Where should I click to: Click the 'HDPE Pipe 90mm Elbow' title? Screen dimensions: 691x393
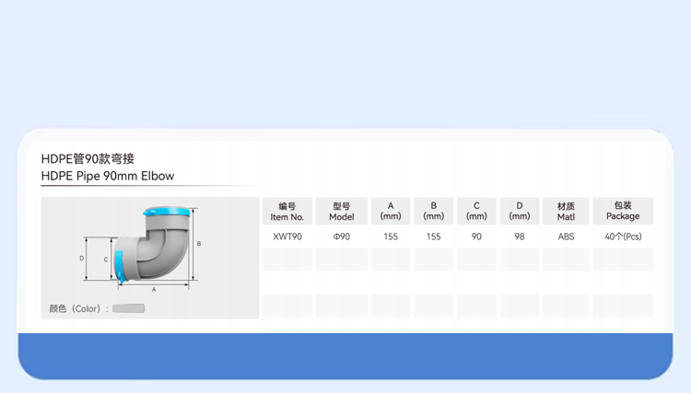click(108, 176)
